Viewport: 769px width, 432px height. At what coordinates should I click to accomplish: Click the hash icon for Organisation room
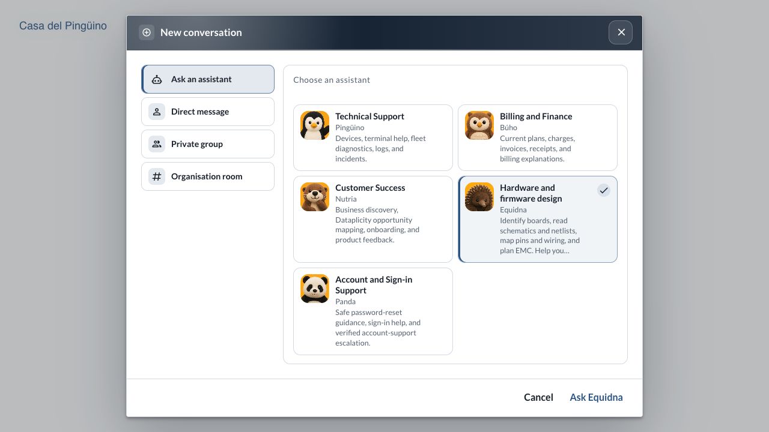click(x=157, y=176)
